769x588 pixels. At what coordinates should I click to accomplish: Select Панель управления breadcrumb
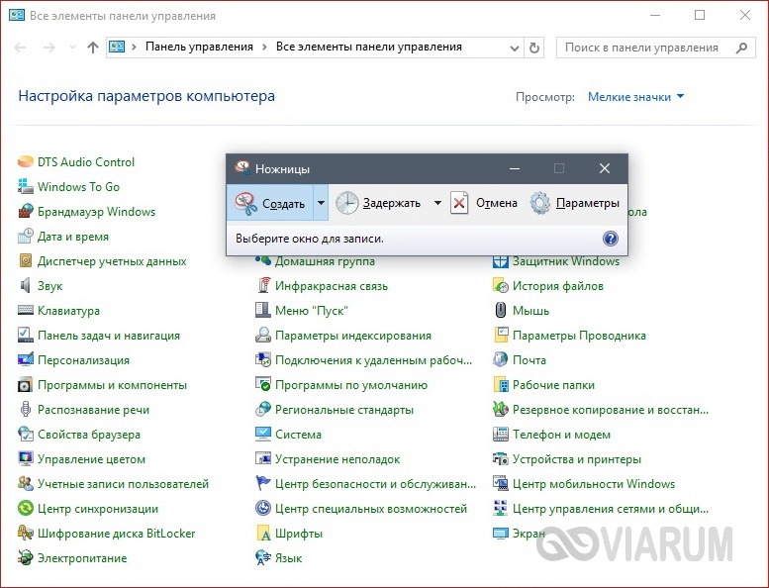(199, 47)
